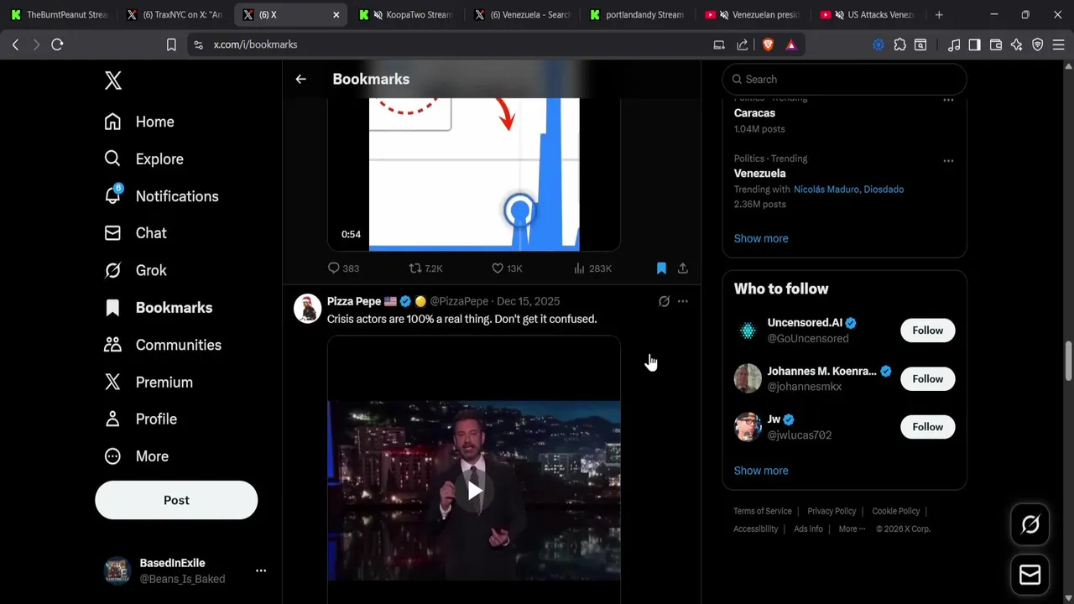Open Notifications with badge

pos(161,195)
